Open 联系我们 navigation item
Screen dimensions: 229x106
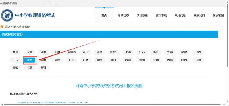point(199,16)
